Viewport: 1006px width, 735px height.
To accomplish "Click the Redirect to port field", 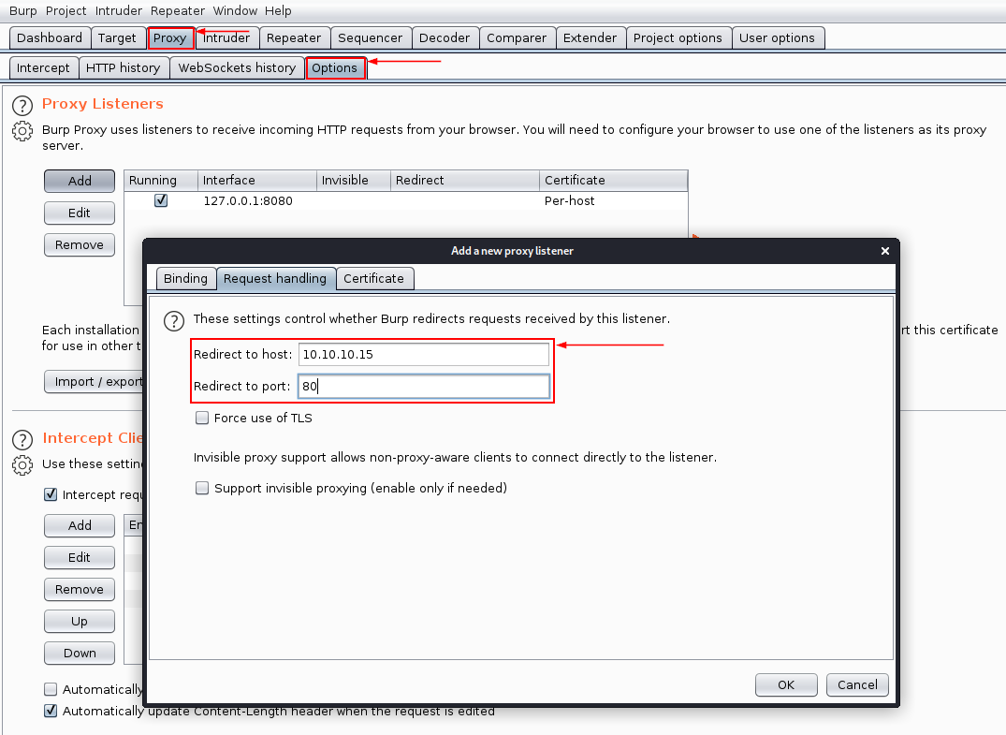I will [x=423, y=386].
